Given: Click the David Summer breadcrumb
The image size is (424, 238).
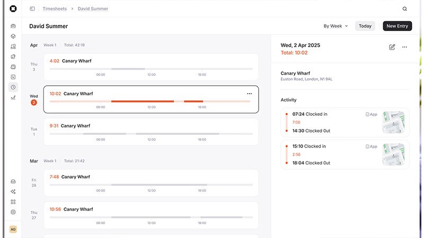Looking at the screenshot, I should tap(93, 8).
